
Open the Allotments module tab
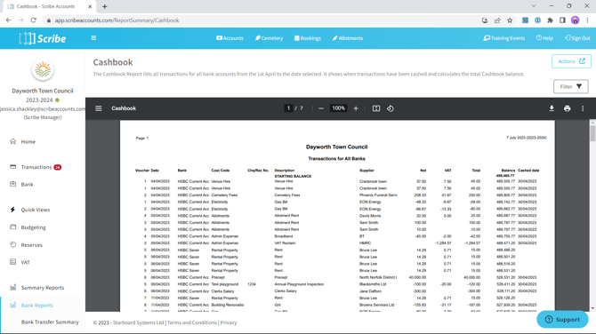[348, 38]
